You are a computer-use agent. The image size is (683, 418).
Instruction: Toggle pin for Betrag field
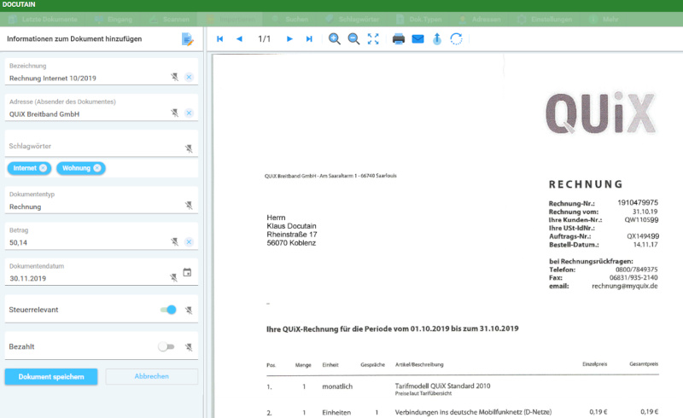175,241
